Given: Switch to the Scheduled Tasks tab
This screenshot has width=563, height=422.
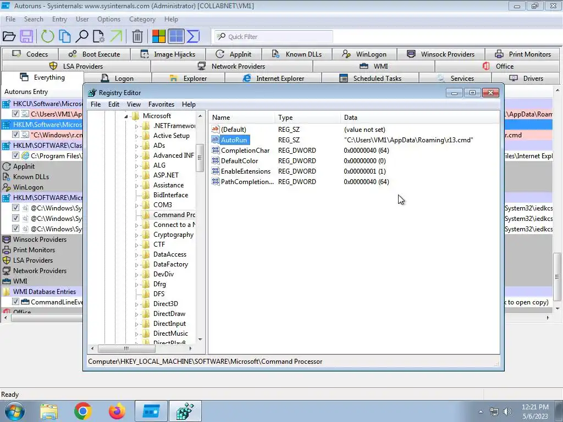Looking at the screenshot, I should [370, 78].
